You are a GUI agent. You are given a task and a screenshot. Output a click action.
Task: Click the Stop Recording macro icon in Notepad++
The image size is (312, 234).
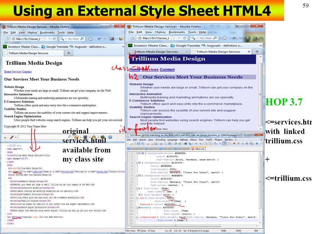coord(239,143)
